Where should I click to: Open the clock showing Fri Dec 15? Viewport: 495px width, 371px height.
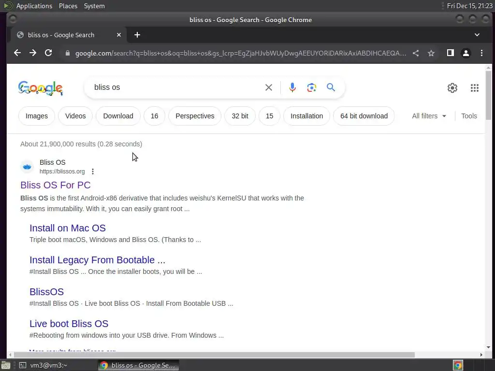[470, 6]
